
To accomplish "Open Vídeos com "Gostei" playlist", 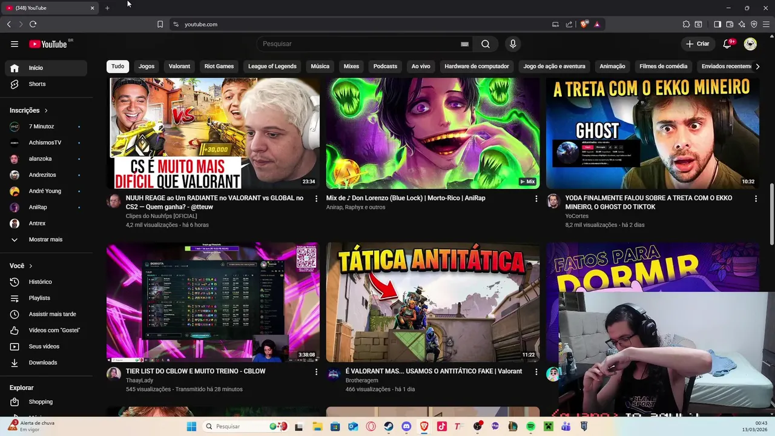I will coord(46,330).
